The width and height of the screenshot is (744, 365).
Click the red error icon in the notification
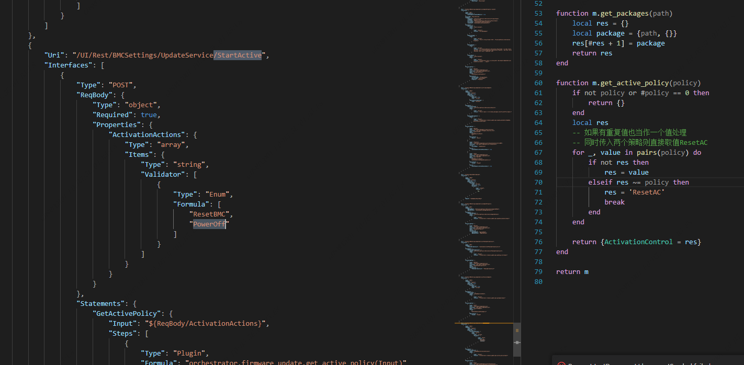561,363
